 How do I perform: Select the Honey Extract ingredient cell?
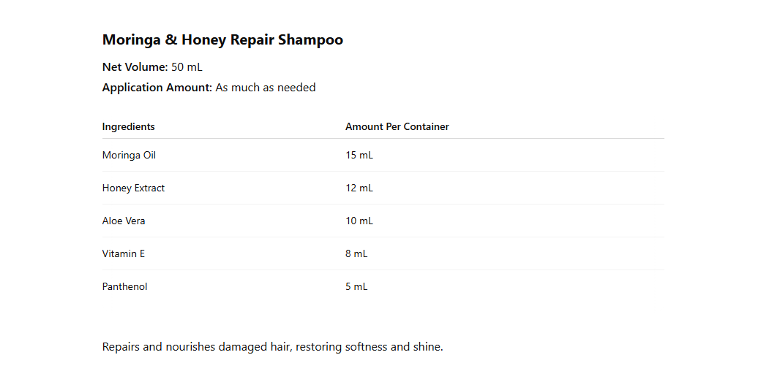pyautogui.click(x=133, y=188)
